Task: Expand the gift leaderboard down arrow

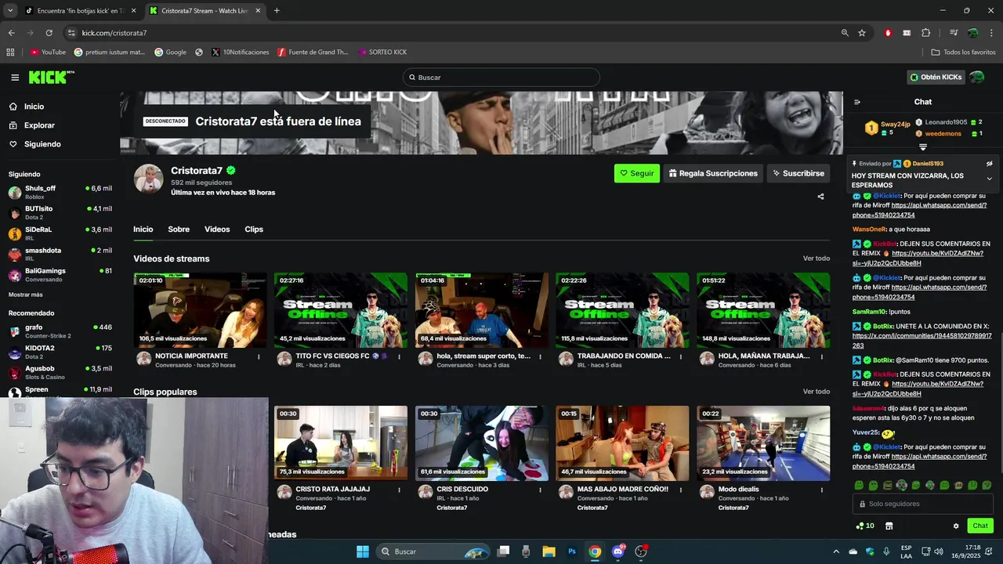Action: 922,147
